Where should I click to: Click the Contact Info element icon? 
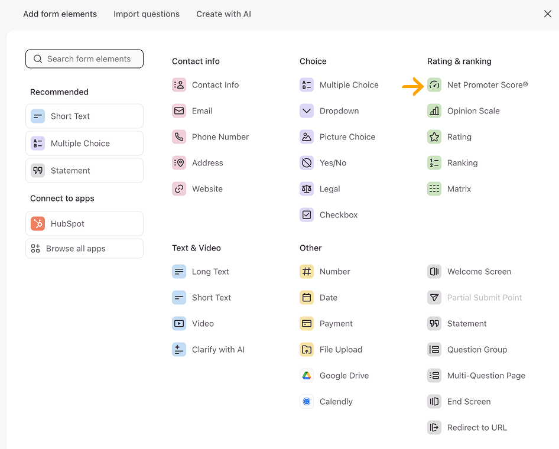coord(179,85)
